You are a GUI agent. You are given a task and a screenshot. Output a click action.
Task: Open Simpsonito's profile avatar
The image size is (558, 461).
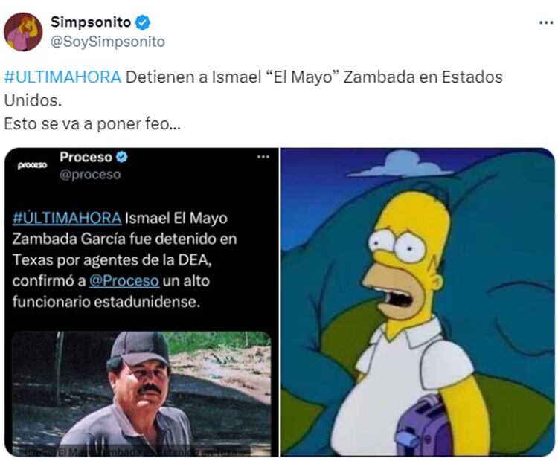(x=23, y=32)
